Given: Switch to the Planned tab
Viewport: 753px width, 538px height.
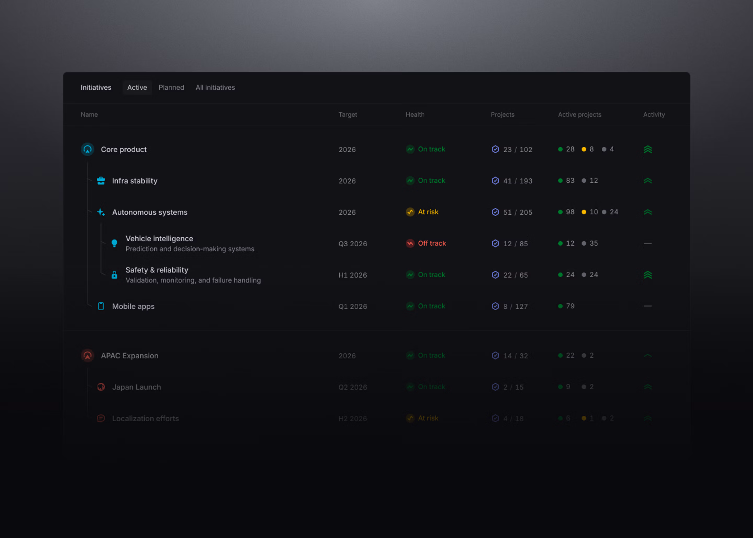Looking at the screenshot, I should tap(171, 87).
